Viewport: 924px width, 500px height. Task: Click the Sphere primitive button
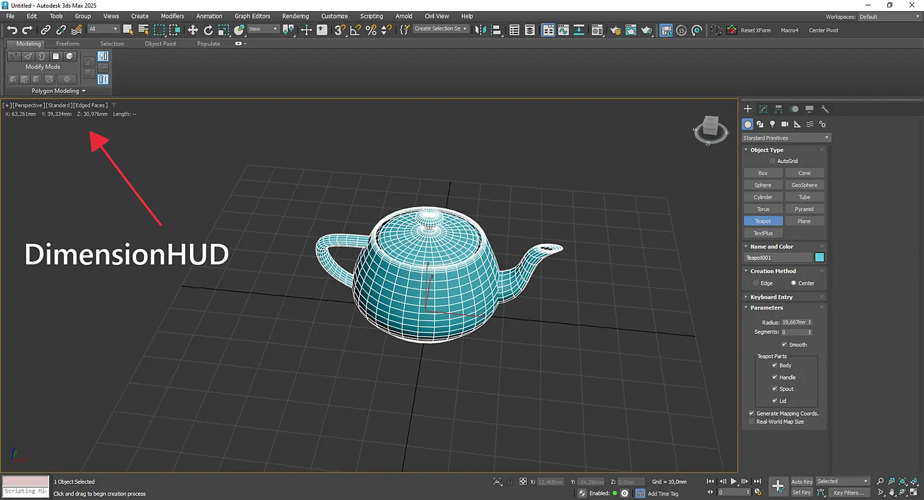point(763,185)
